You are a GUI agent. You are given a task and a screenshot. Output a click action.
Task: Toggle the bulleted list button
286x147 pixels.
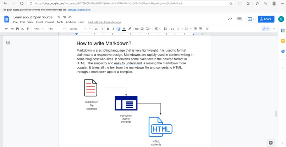coord(178,29)
